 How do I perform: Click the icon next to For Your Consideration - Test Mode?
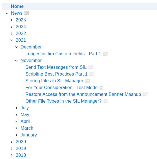click(102, 88)
